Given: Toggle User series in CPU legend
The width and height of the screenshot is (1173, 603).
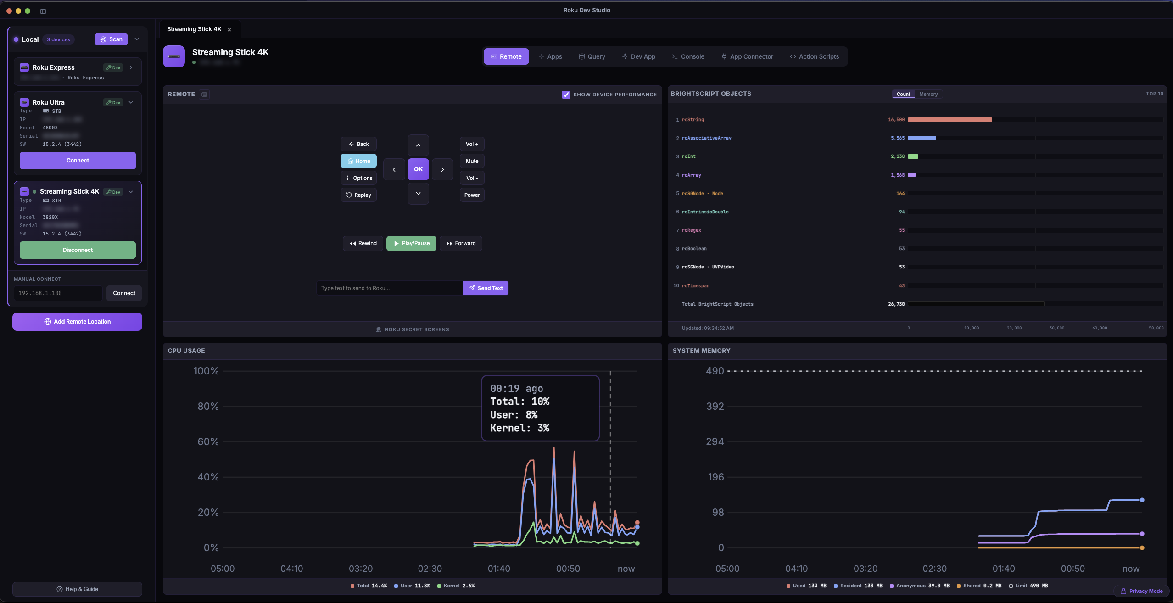Looking at the screenshot, I should (x=412, y=586).
